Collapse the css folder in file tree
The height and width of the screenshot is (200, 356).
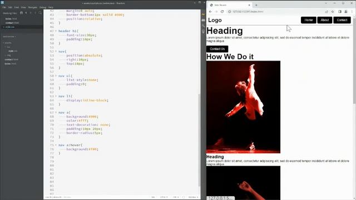(6, 47)
